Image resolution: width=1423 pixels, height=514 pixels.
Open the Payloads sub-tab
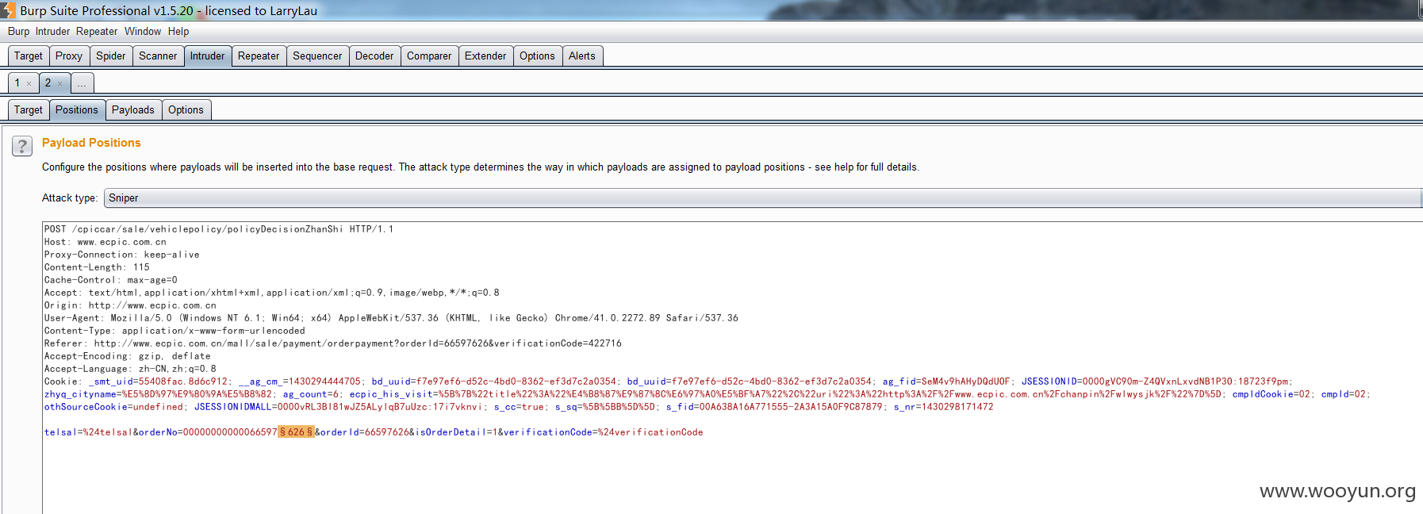pos(133,109)
